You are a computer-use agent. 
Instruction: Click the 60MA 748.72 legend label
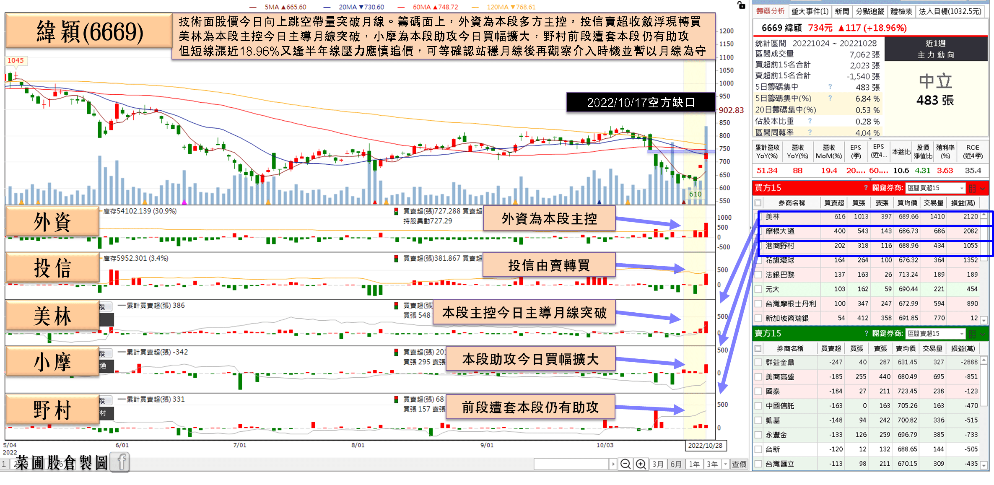(435, 7)
